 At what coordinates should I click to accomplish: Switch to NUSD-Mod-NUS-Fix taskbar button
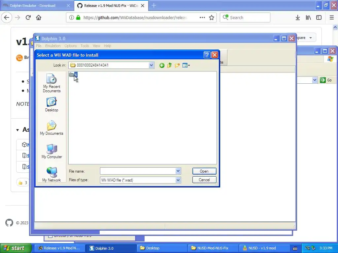213,248
